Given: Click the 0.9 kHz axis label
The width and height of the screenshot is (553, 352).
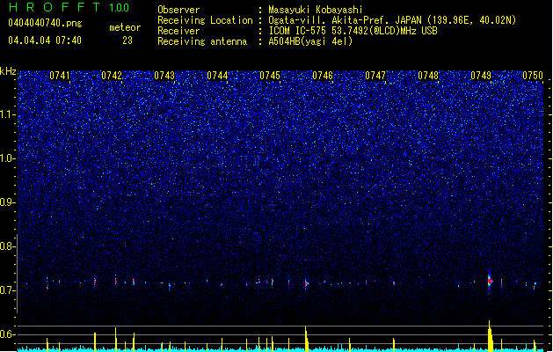Looking at the screenshot, I should (x=8, y=202).
